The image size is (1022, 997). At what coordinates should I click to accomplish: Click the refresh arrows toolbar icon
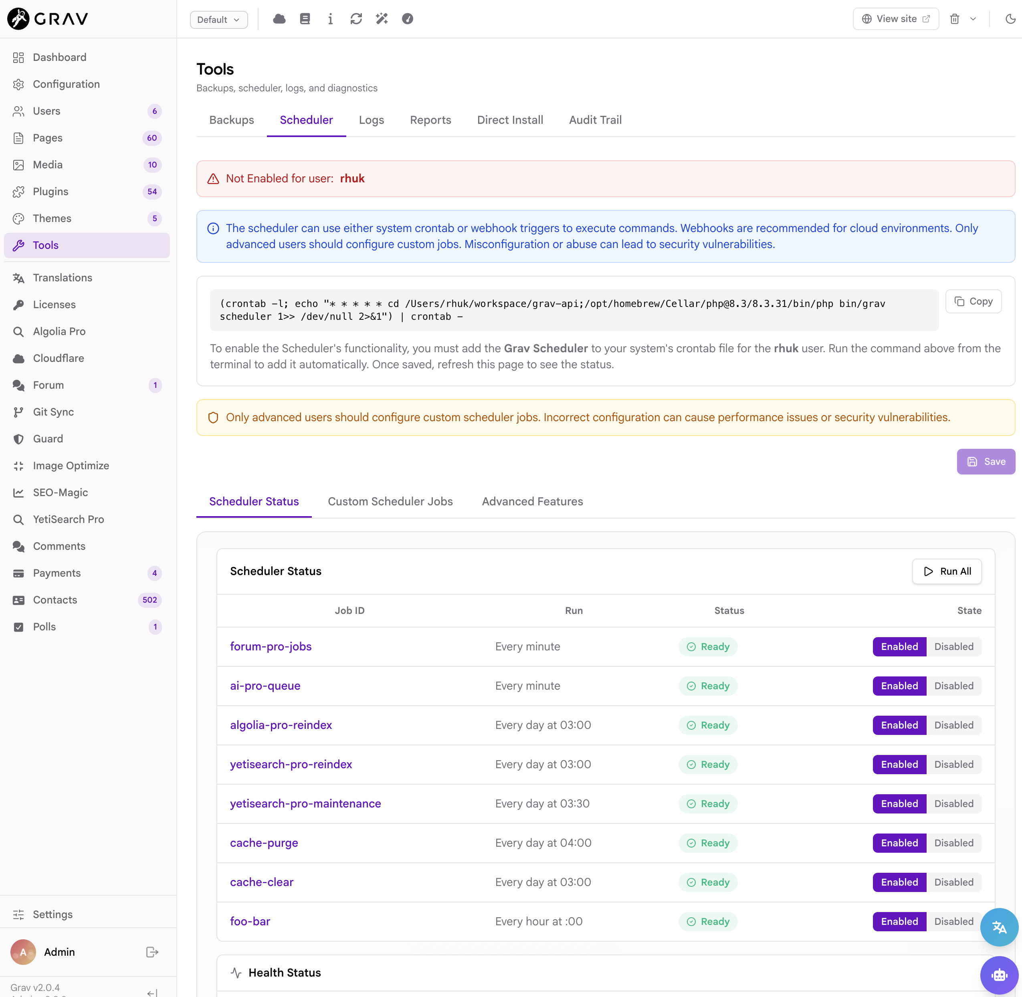click(356, 19)
